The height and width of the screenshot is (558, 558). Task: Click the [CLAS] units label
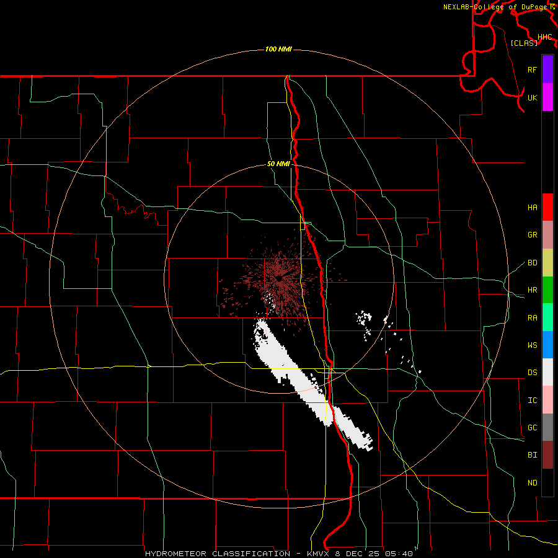pos(524,43)
